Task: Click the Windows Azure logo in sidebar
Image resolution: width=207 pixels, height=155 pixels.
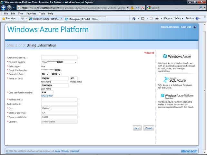Action: tap(177, 56)
